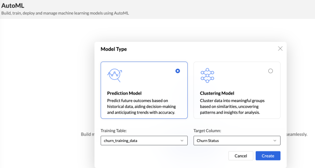Click the Clustering Model network icon
The height and width of the screenshot is (168, 315).
tap(207, 75)
